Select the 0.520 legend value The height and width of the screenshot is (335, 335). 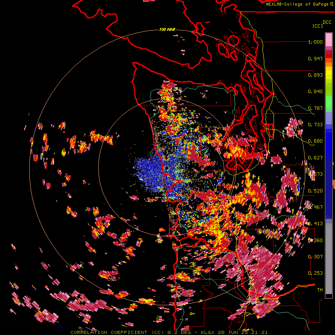315,191
